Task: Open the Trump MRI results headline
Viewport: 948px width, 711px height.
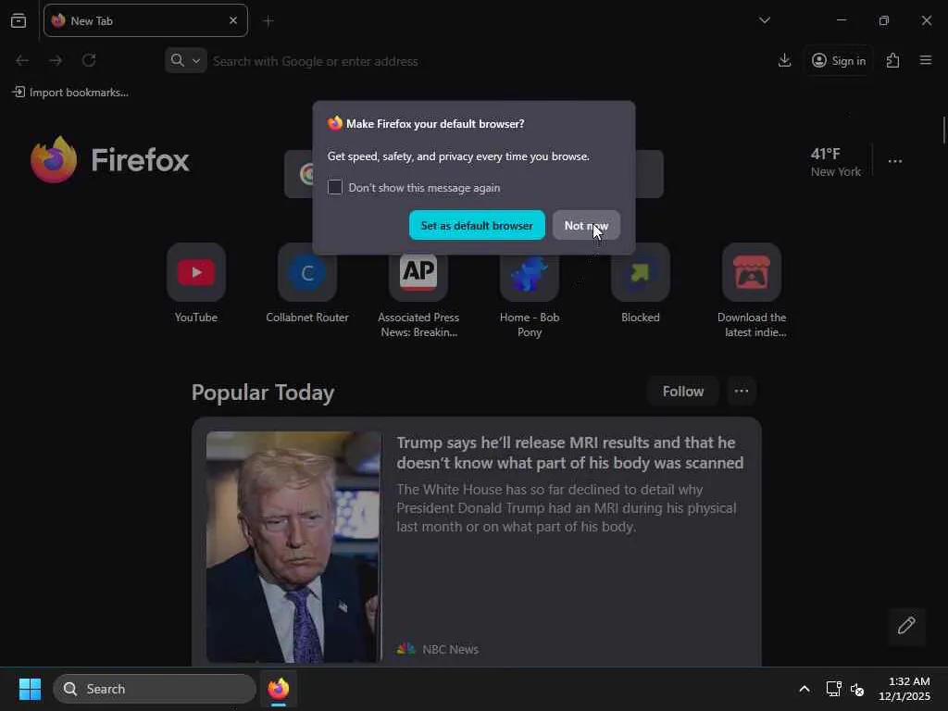Action: 570,452
